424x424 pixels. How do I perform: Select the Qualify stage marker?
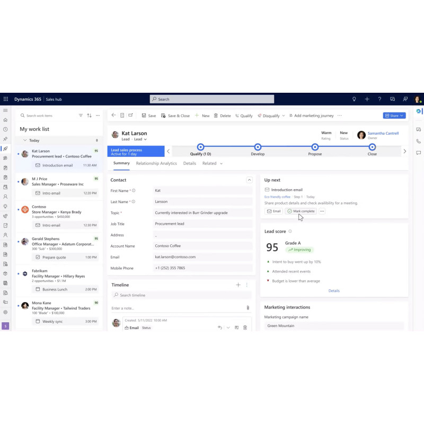pos(200,147)
